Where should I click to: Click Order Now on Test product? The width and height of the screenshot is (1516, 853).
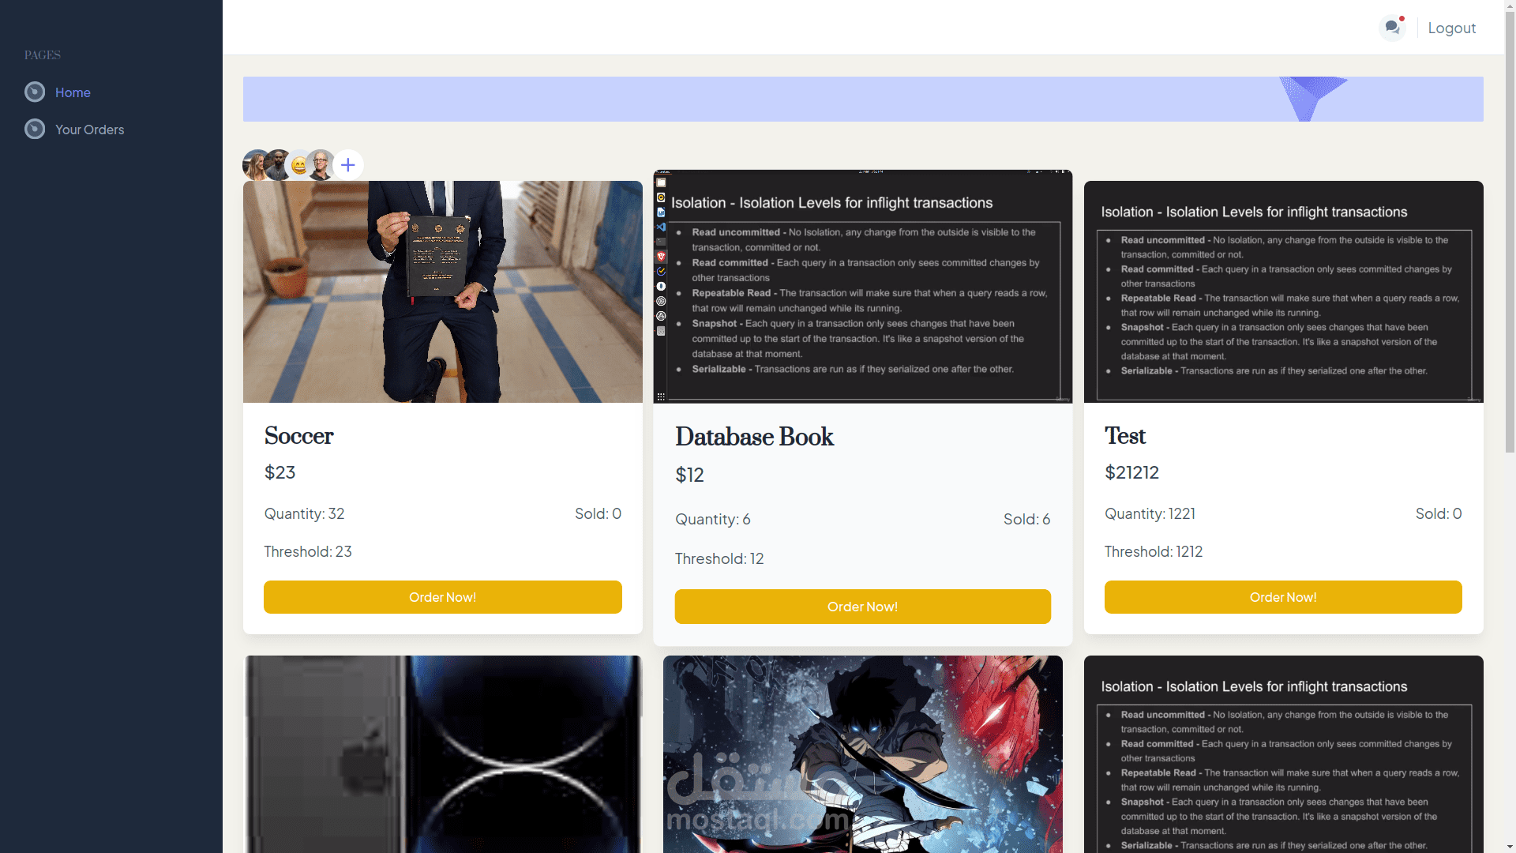[1282, 597]
